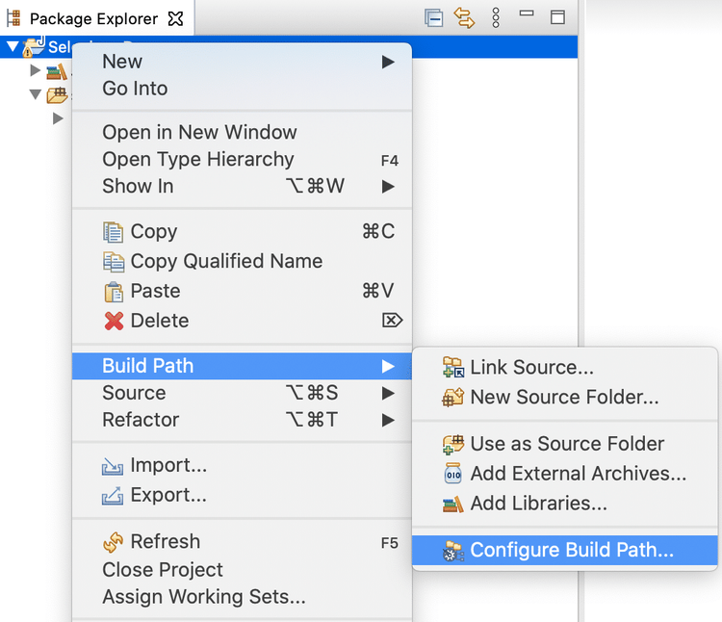Click the New Source Folder icon

pyautogui.click(x=452, y=397)
